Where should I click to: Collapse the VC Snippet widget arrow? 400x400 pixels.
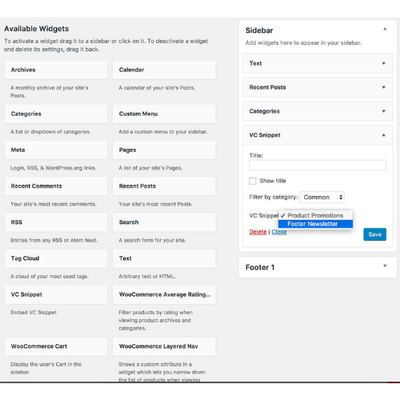pyautogui.click(x=384, y=135)
